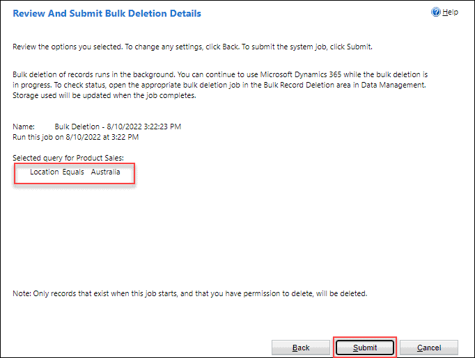Go Back to previous wizard step
Viewport: 475px width, 358px height.
point(301,348)
